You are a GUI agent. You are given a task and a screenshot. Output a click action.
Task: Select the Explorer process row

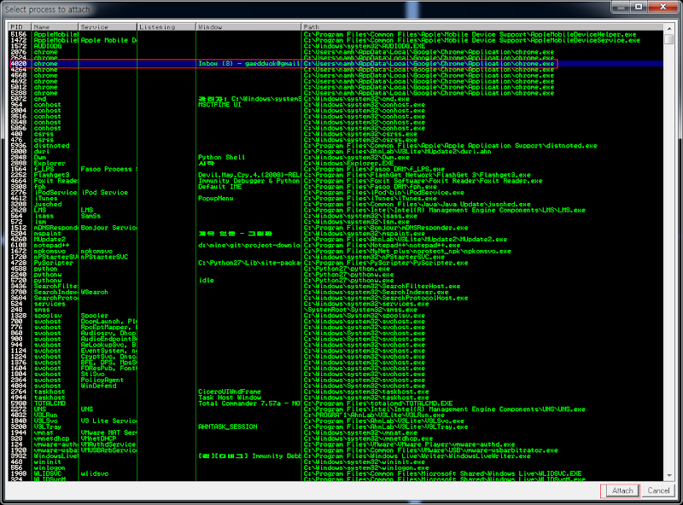[x=336, y=163]
